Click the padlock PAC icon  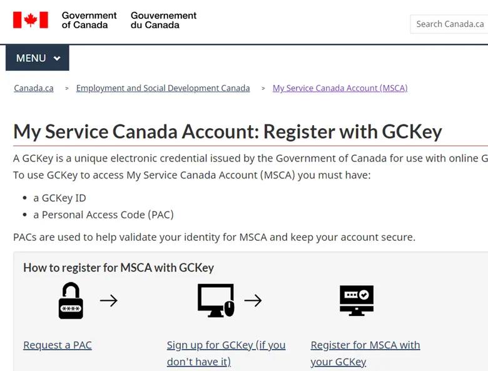pyautogui.click(x=71, y=301)
